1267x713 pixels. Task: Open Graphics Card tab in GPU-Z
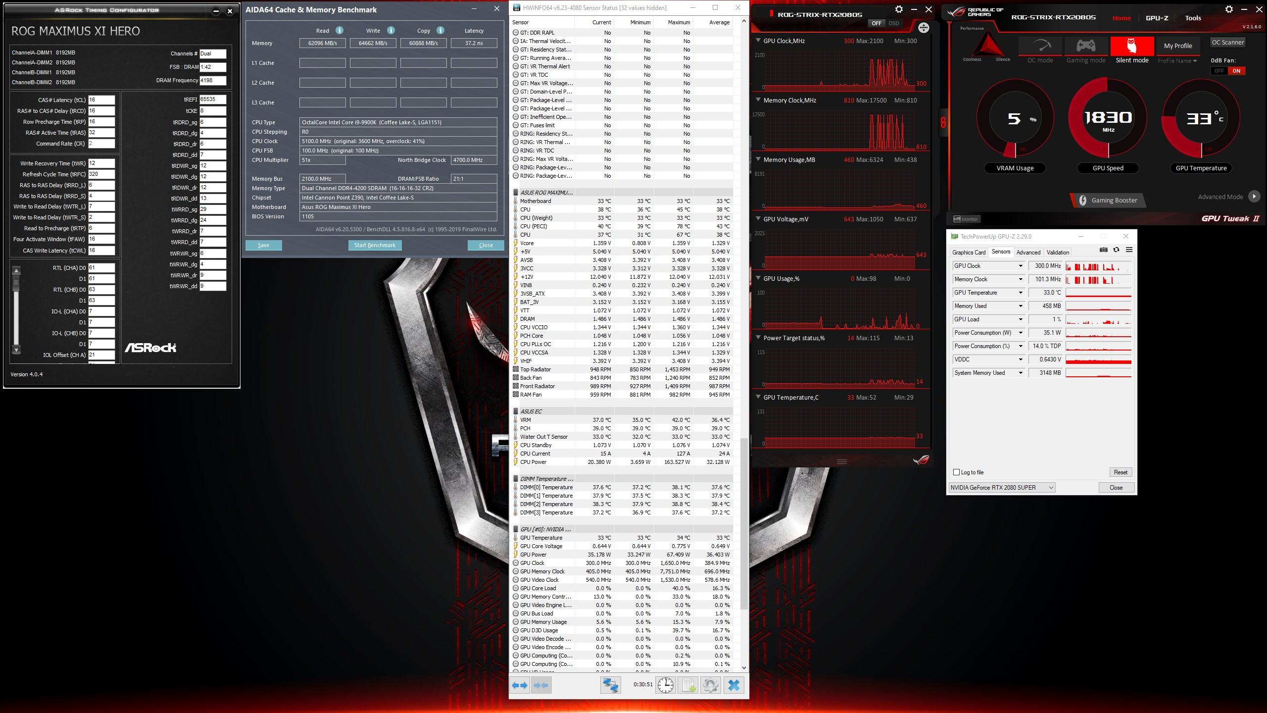pos(969,253)
